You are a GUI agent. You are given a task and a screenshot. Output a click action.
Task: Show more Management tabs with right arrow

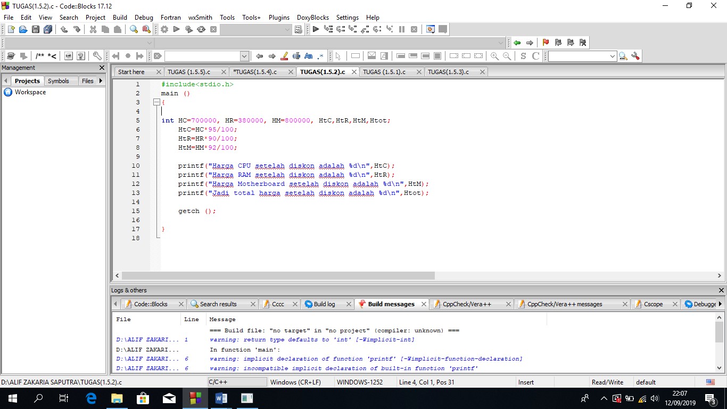pos(101,81)
